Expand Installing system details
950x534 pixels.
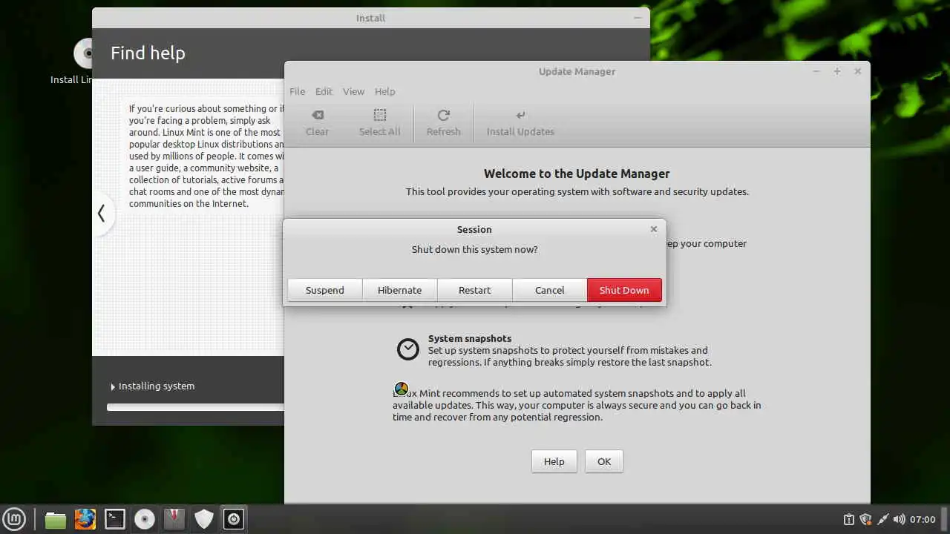(153, 386)
